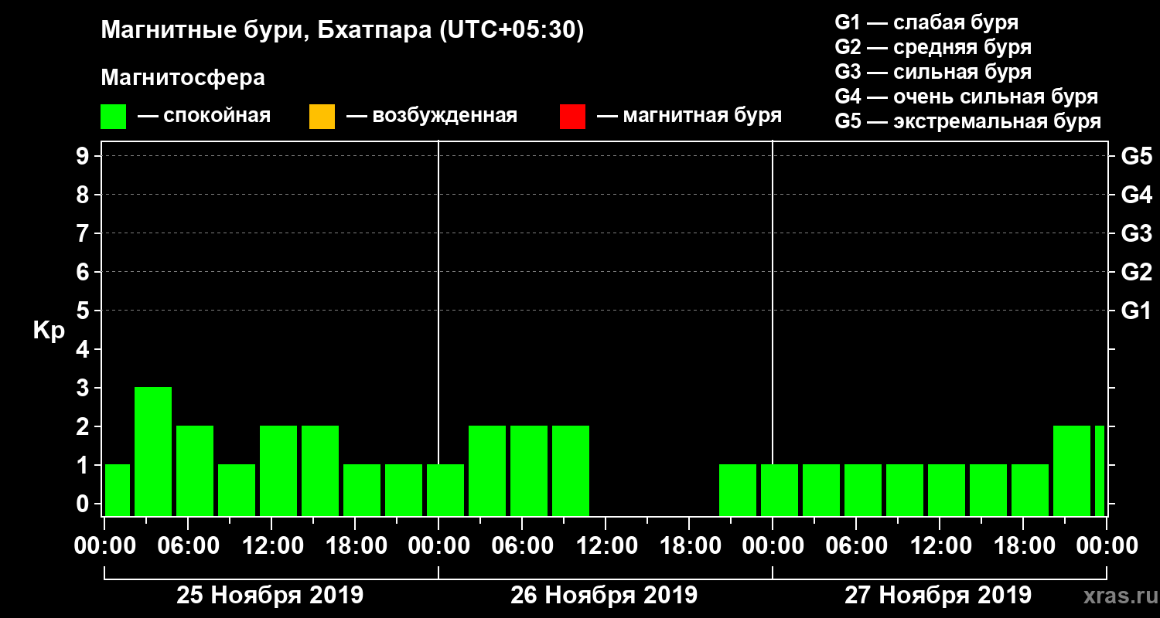Click the Kp 2 bar at 06:00 26 November
1160x618 pixels.
click(x=529, y=470)
